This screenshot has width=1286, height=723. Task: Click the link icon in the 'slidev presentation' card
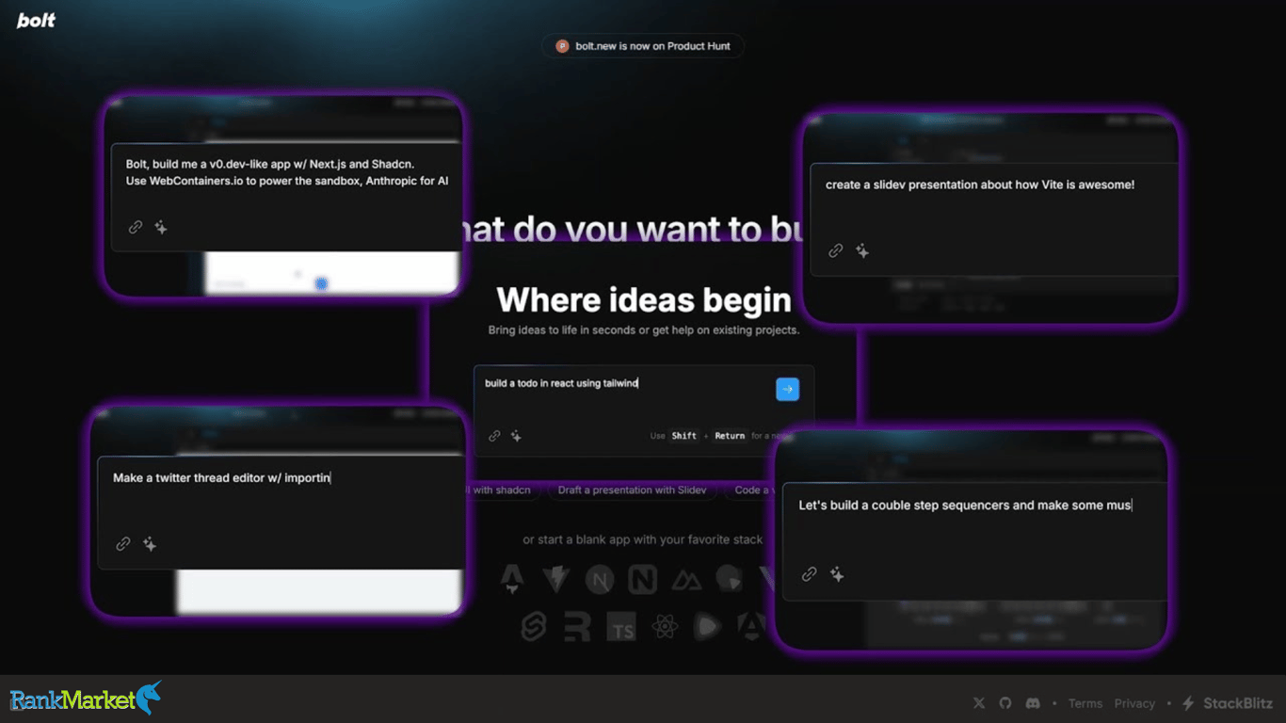pyautogui.click(x=835, y=250)
